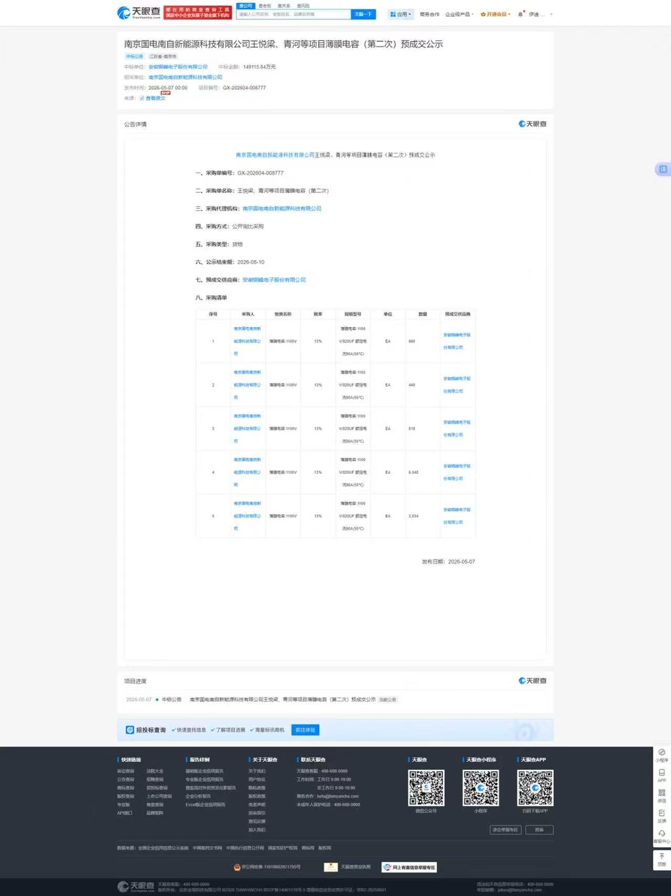Open the 预成交供应商 安徽铜峰电子 link in item 七
Viewport: 671px width, 896px height.
pos(274,279)
